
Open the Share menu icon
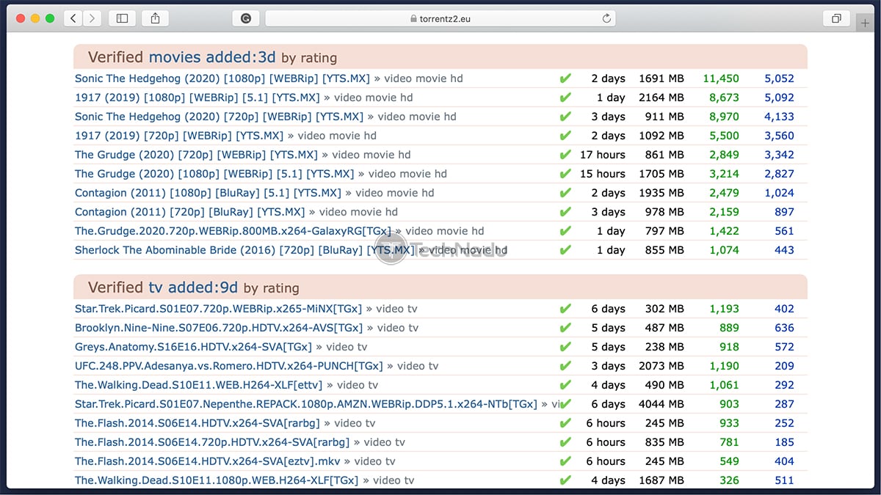156,18
